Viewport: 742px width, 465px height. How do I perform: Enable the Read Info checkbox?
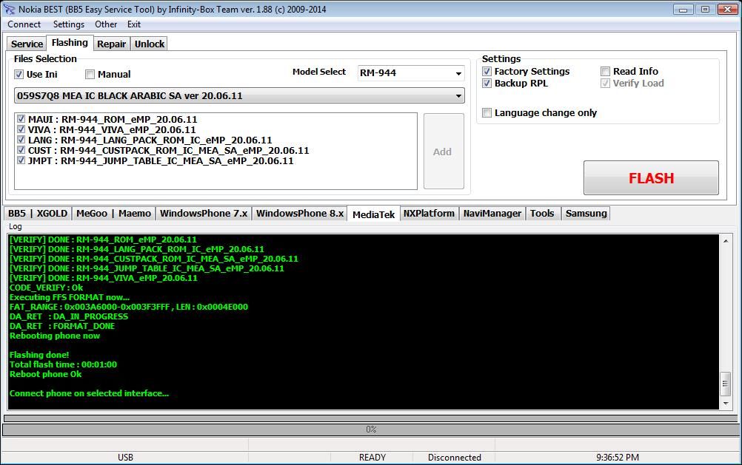click(606, 72)
